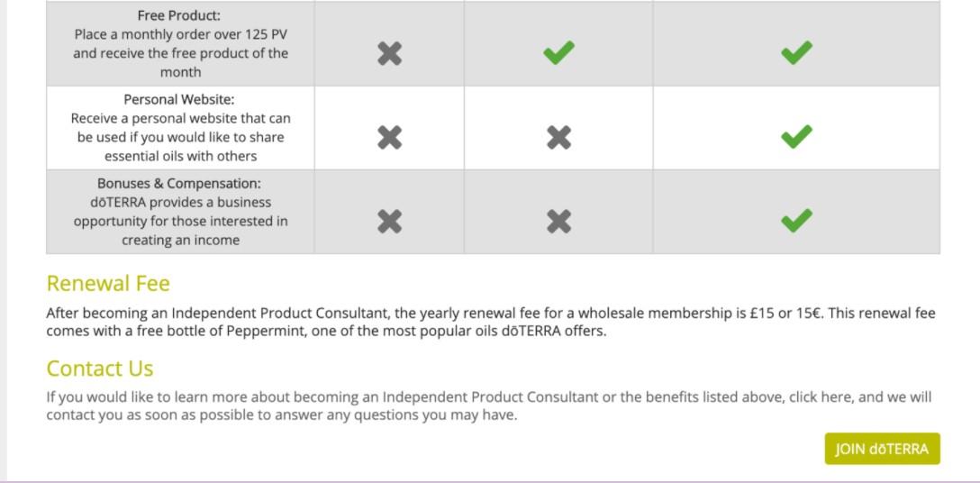This screenshot has width=980, height=483.
Task: Select the "Free Product:" row title
Action: point(179,15)
